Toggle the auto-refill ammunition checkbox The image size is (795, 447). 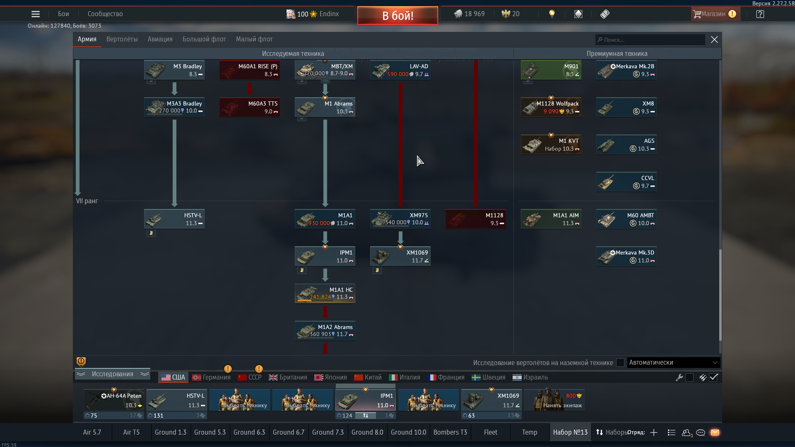point(713,377)
